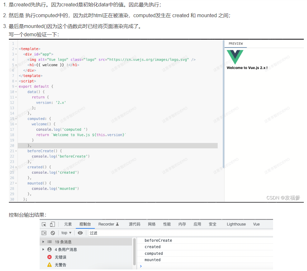
Task: Click the console sidebar toggle icon
Action: click(44, 233)
